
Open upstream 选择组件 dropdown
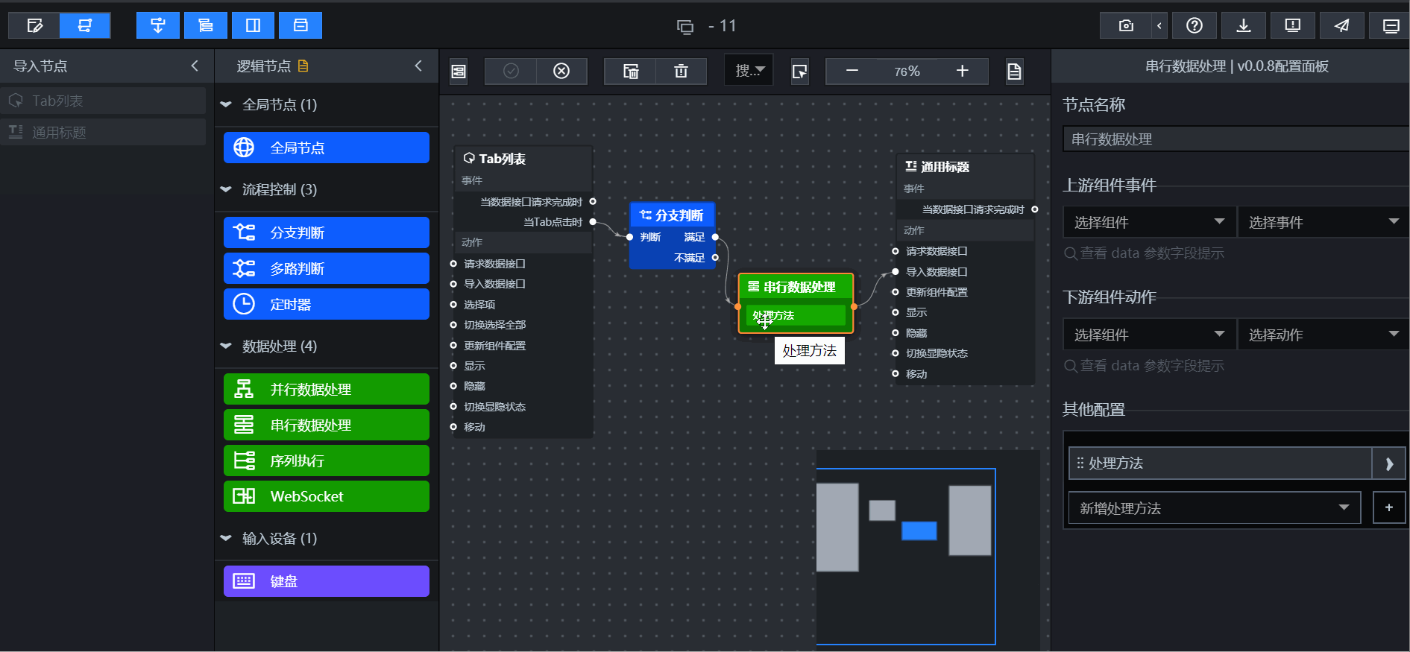1149,222
